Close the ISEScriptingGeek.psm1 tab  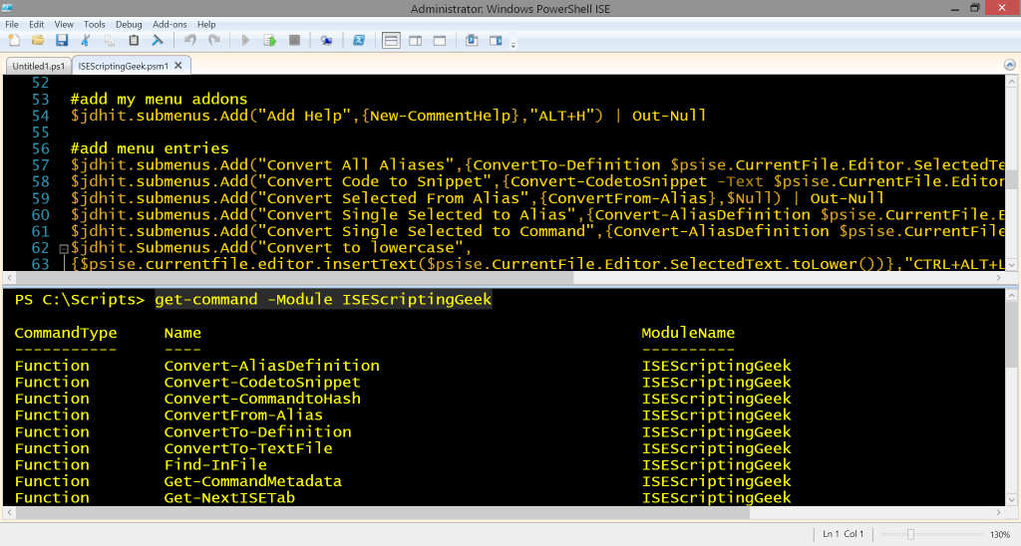point(178,65)
